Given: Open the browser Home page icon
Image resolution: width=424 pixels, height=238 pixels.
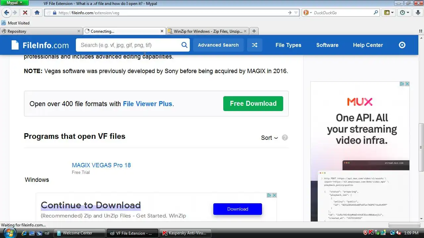Looking at the screenshot, I should 37,13.
